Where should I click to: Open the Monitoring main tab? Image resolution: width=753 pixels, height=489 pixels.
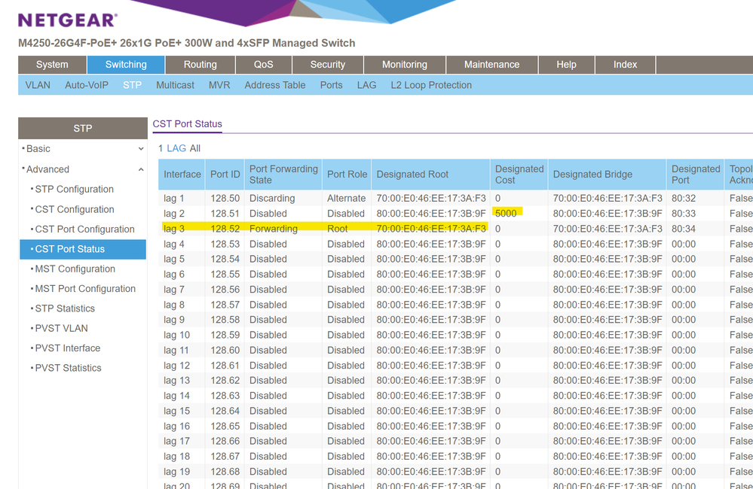tap(404, 65)
